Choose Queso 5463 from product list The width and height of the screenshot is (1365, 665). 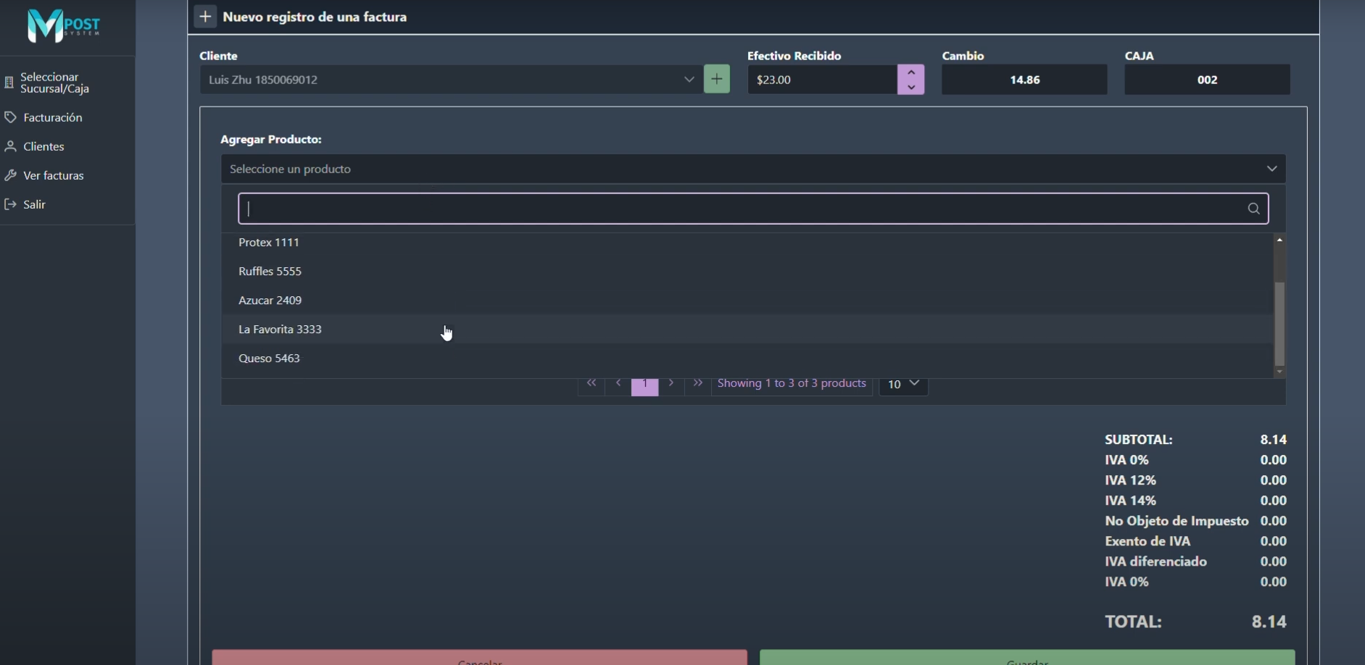coord(270,359)
